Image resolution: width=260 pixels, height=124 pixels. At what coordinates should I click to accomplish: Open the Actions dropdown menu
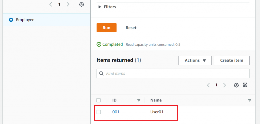click(195, 60)
